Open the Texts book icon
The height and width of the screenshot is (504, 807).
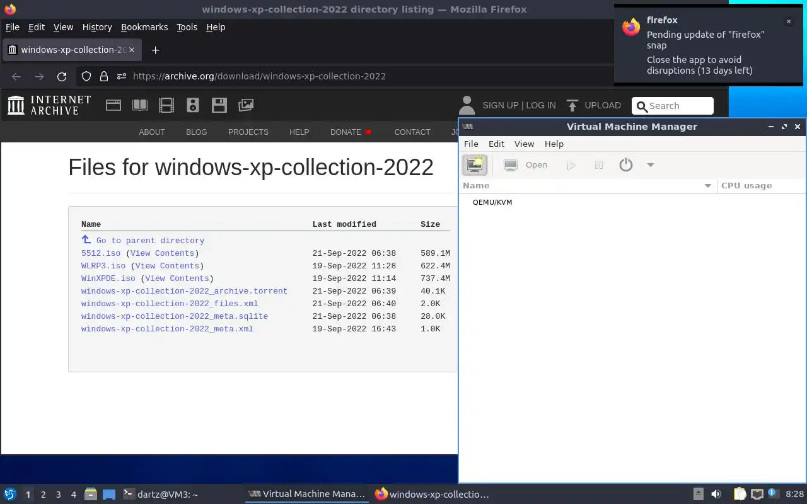coord(140,105)
